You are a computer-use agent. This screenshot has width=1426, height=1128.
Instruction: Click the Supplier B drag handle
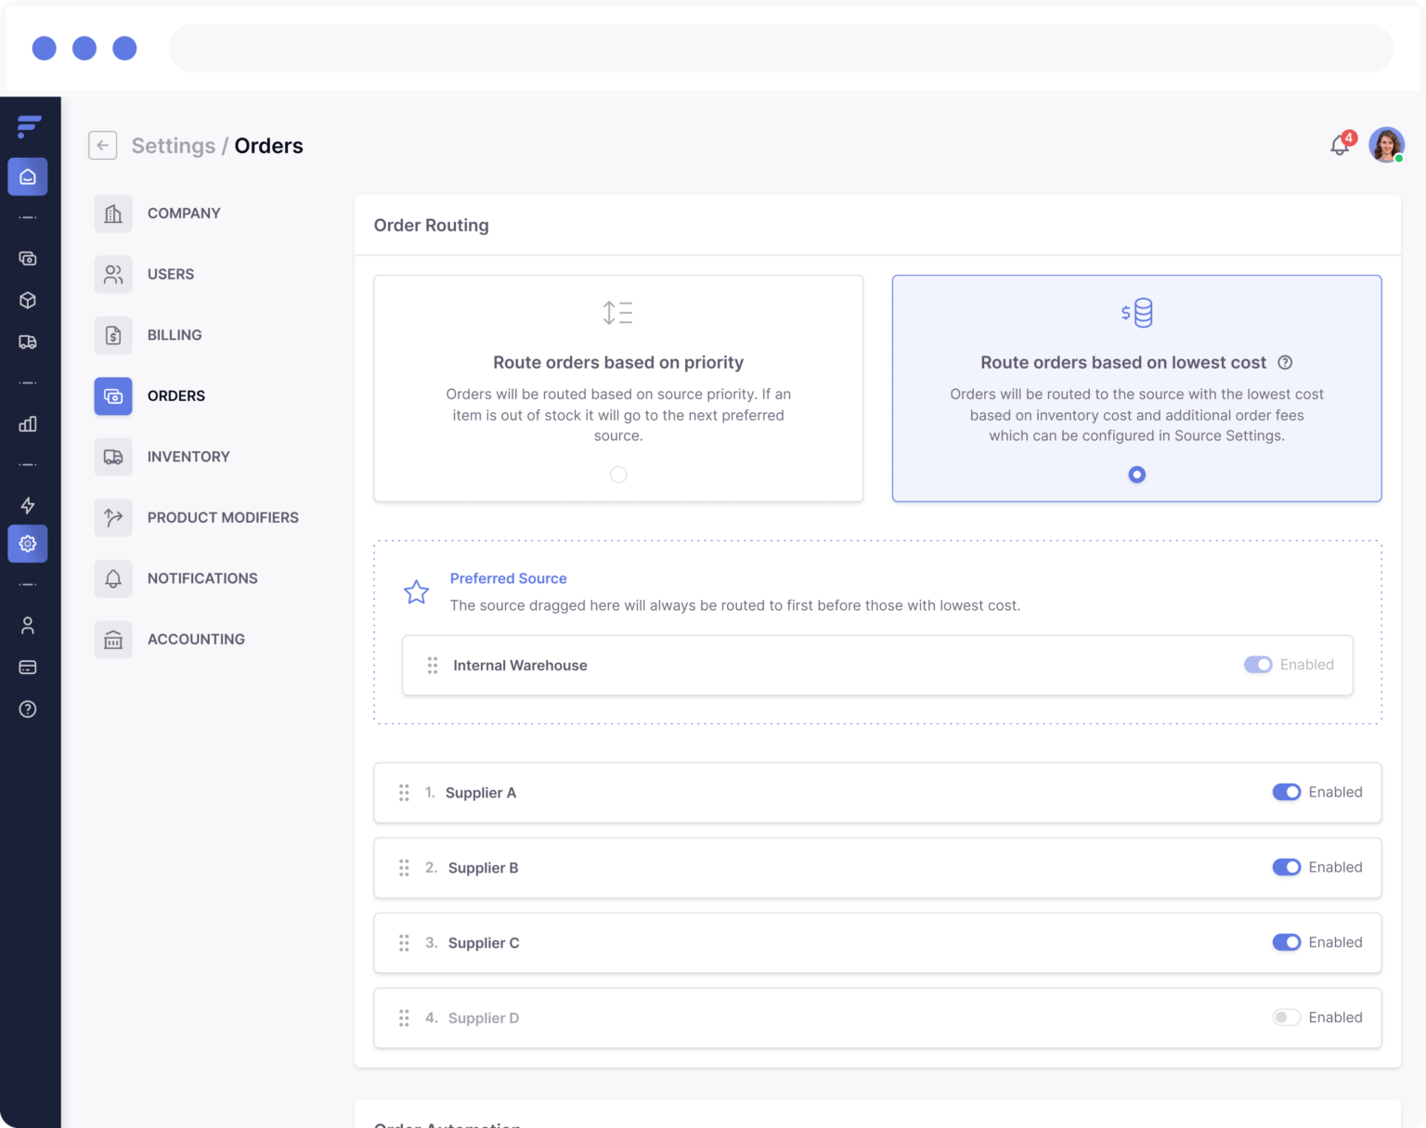point(404,868)
